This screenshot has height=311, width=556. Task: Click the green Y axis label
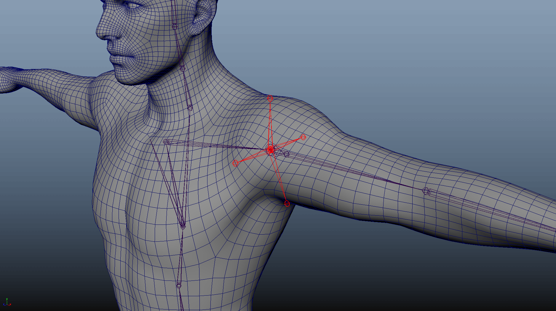tap(7, 299)
